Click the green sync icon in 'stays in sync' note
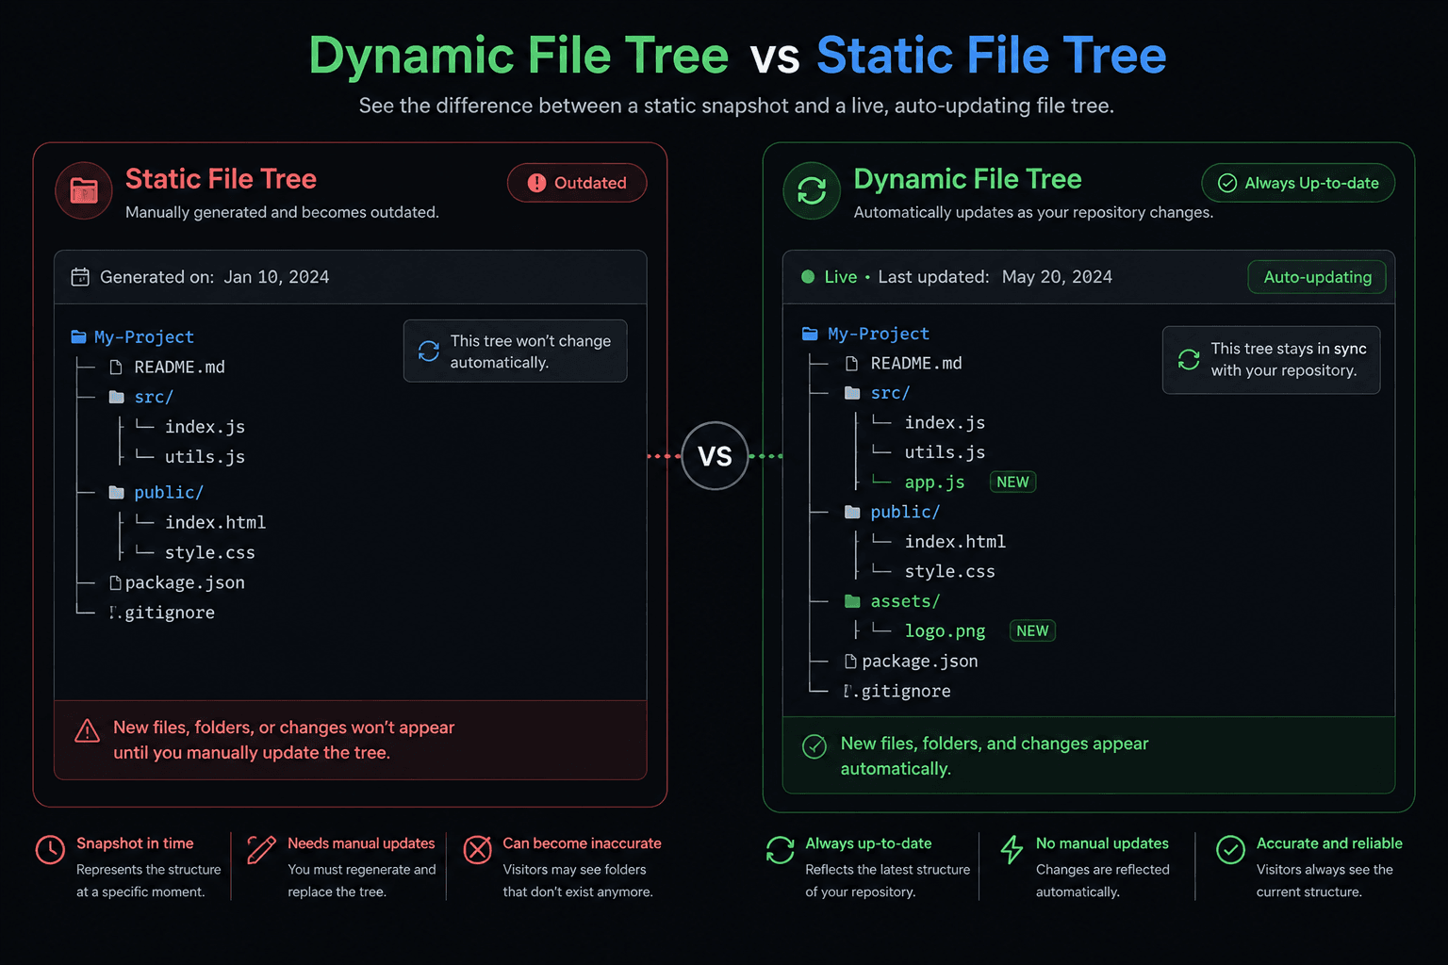The image size is (1448, 965). point(1189,359)
